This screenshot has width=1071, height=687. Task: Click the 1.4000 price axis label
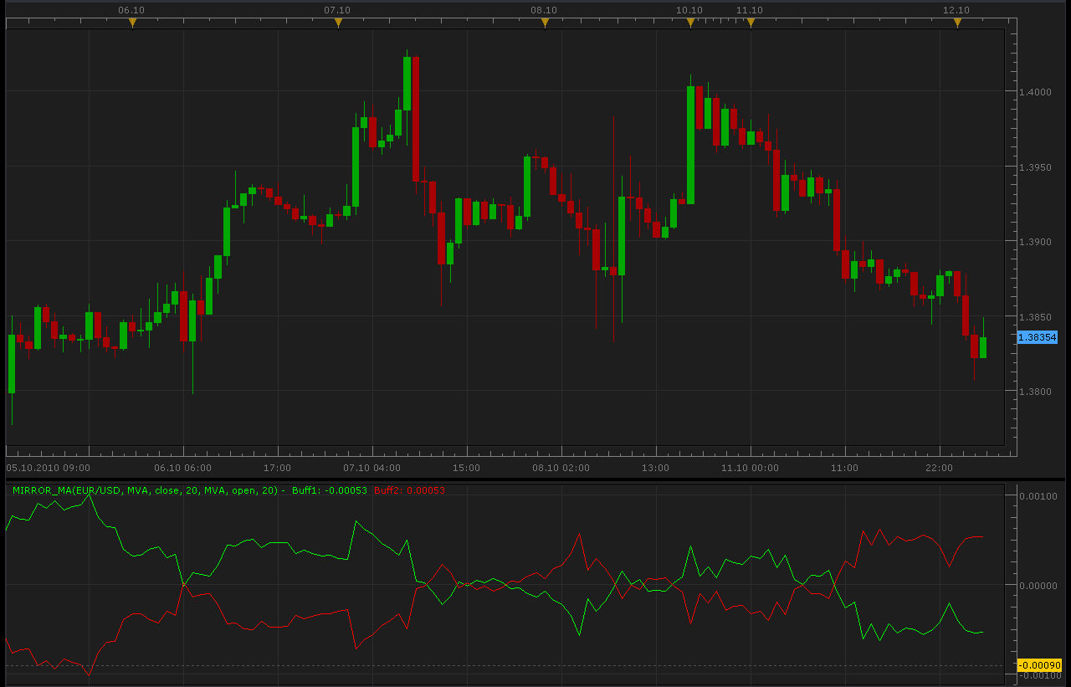click(1034, 92)
